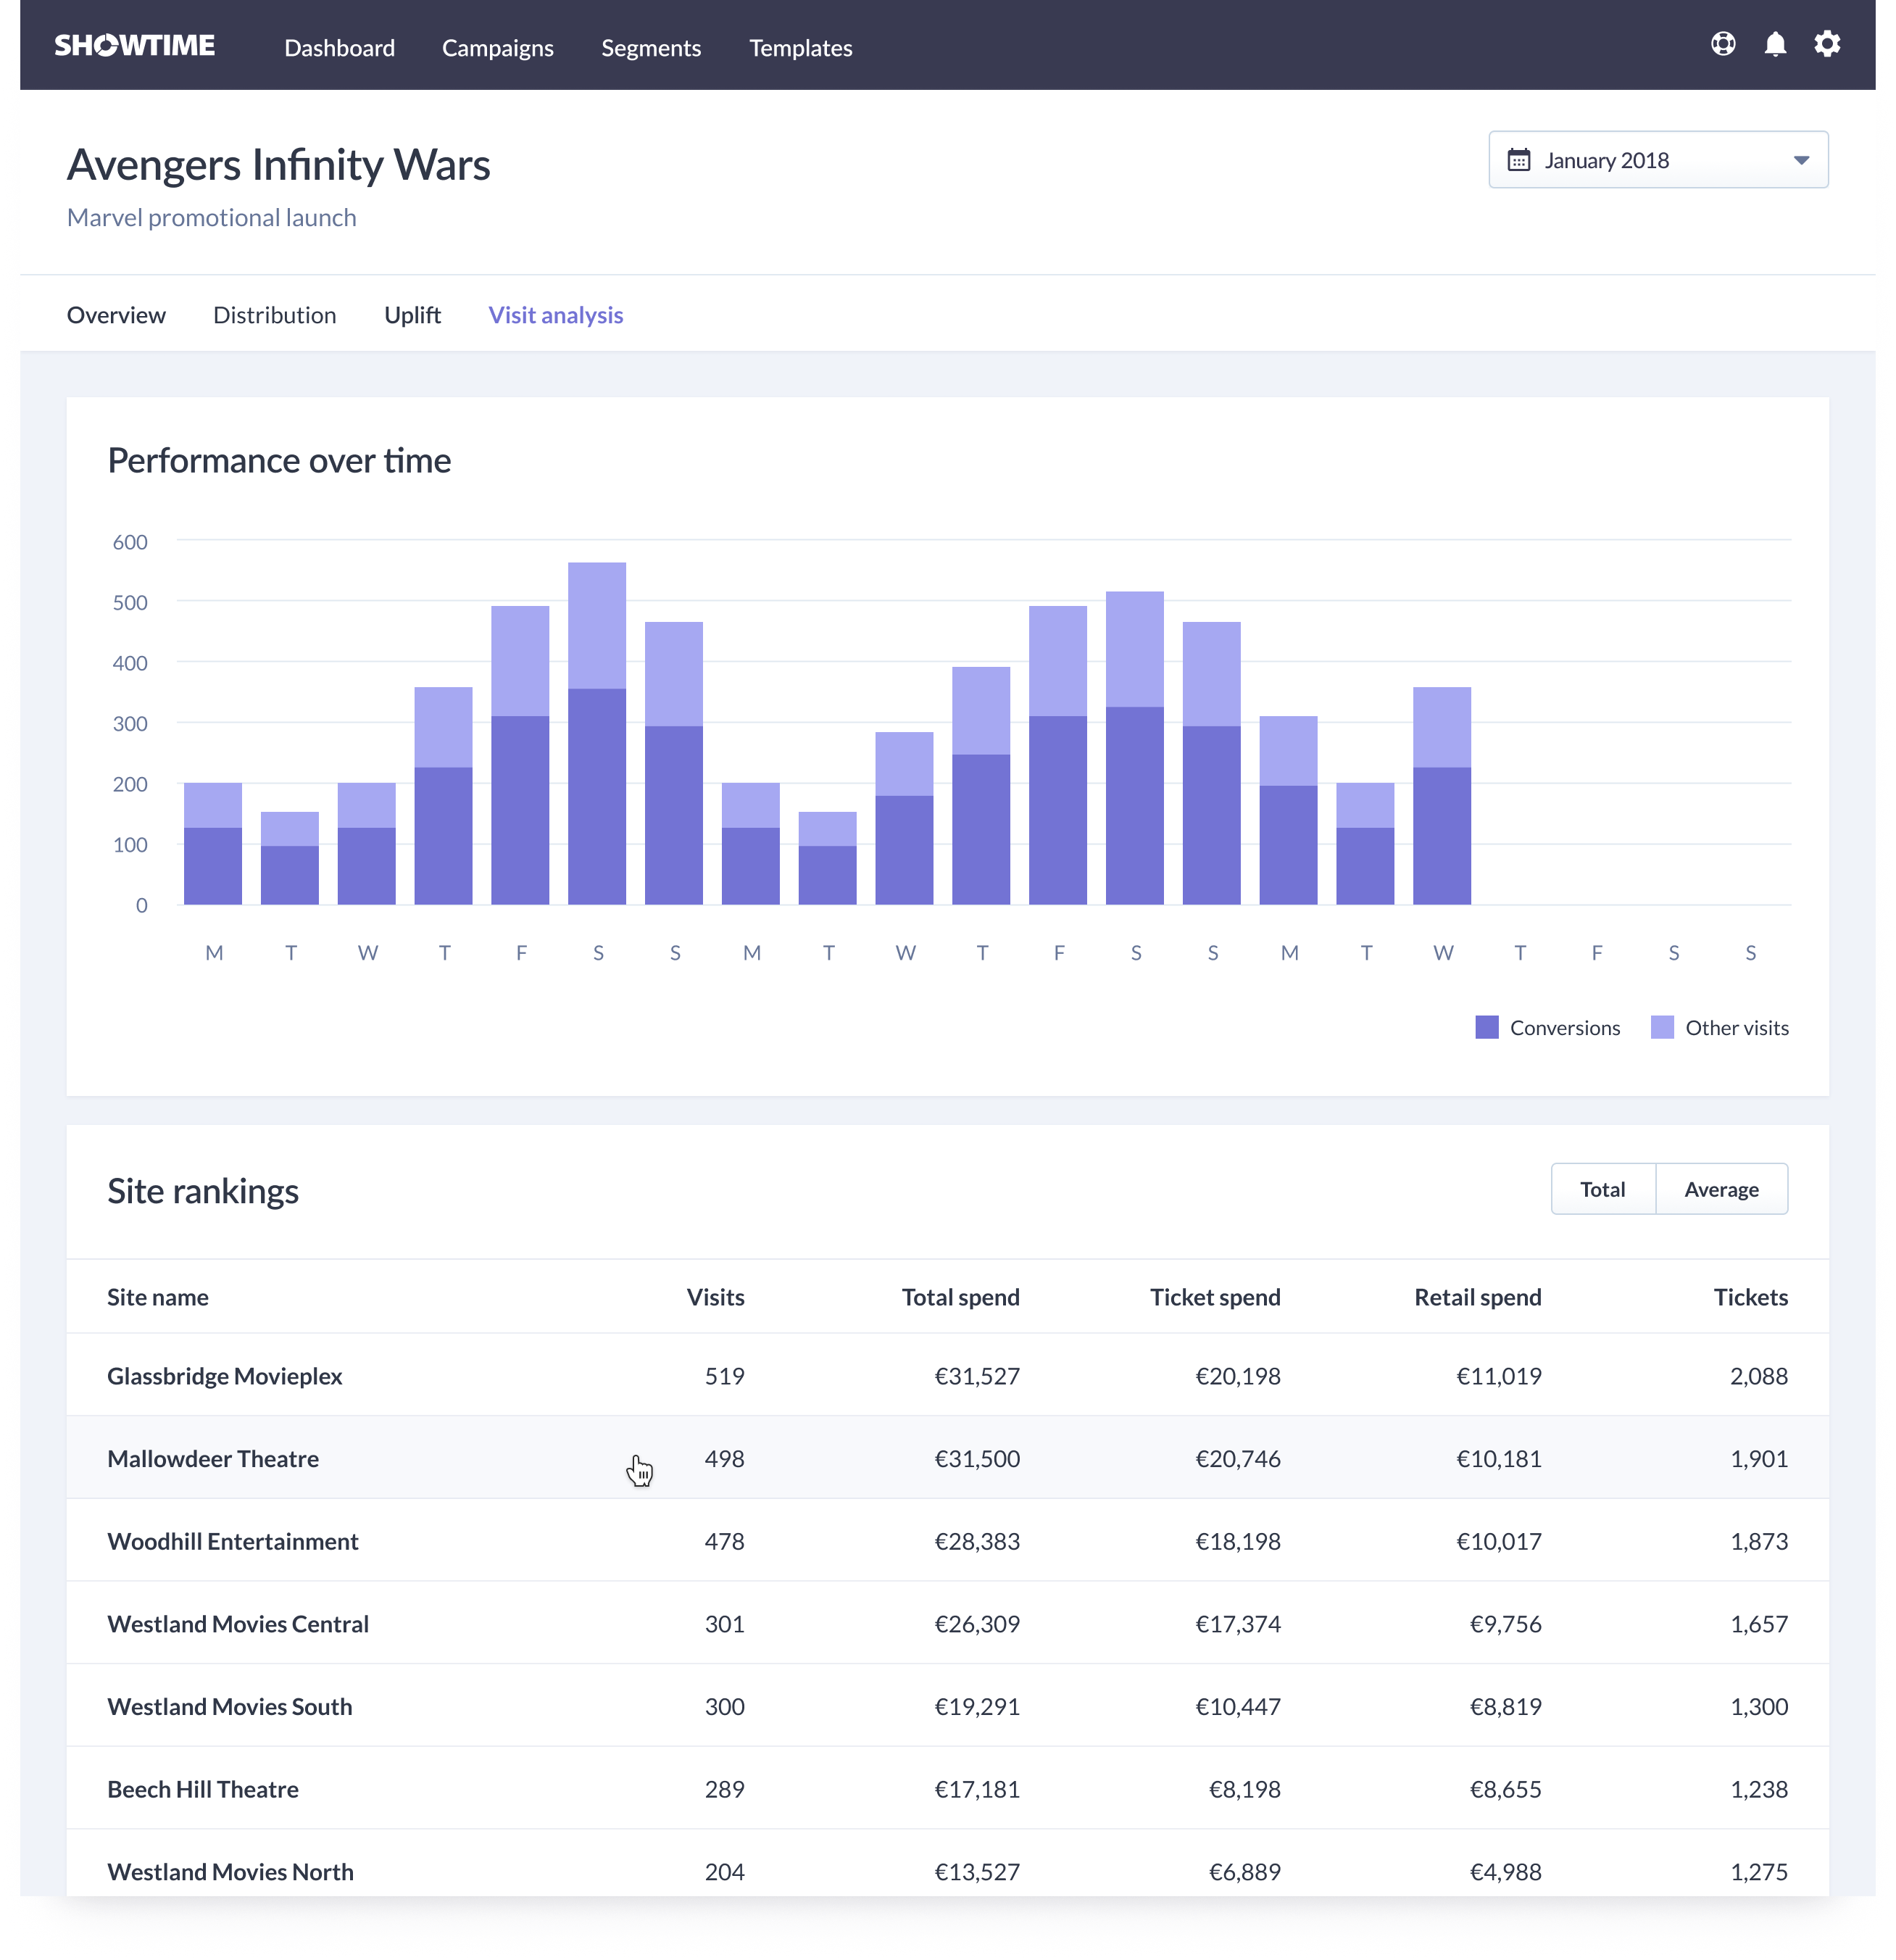Open notifications via the bell icon
1896x1960 pixels.
[1775, 44]
